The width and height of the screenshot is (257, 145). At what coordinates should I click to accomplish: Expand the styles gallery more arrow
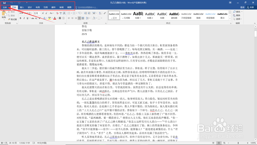[x=230, y=19]
